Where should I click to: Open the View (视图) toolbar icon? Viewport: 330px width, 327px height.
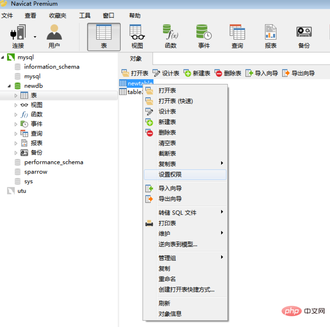click(x=137, y=37)
